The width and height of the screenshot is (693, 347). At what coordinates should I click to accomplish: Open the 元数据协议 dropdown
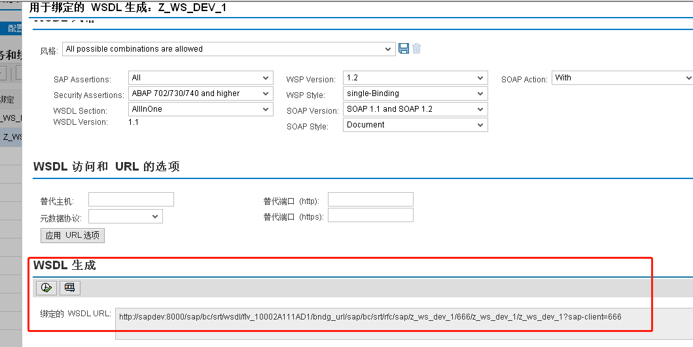click(125, 216)
